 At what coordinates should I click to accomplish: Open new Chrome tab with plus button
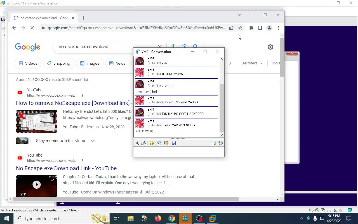click(x=84, y=18)
